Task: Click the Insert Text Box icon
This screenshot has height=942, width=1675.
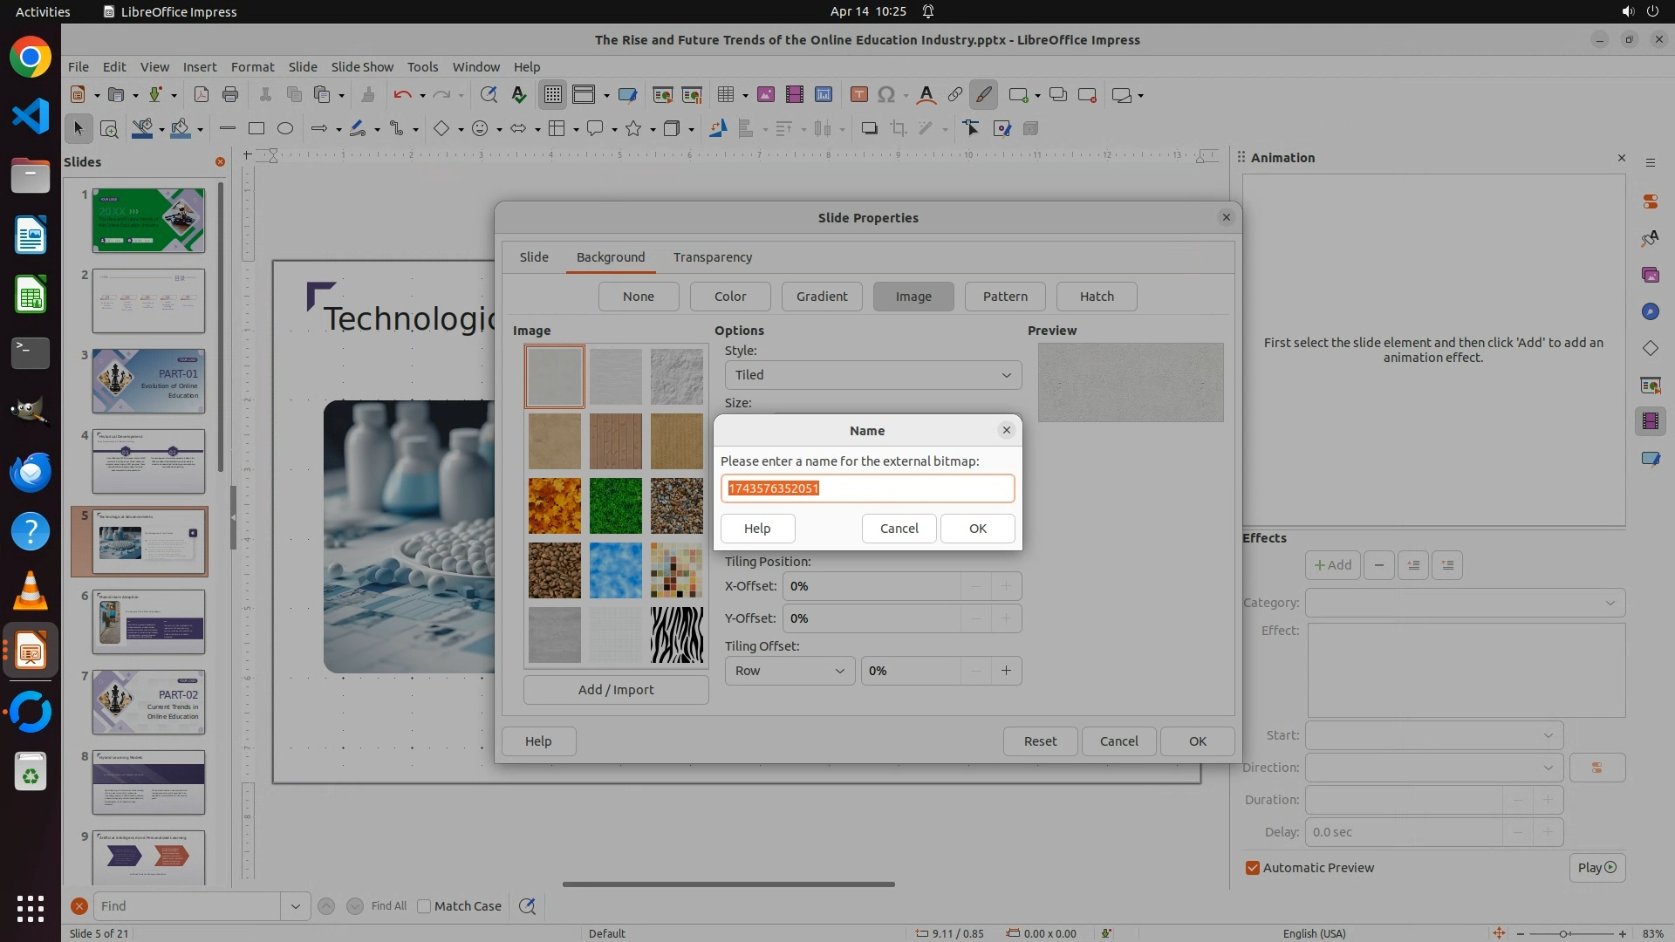Action: point(858,95)
